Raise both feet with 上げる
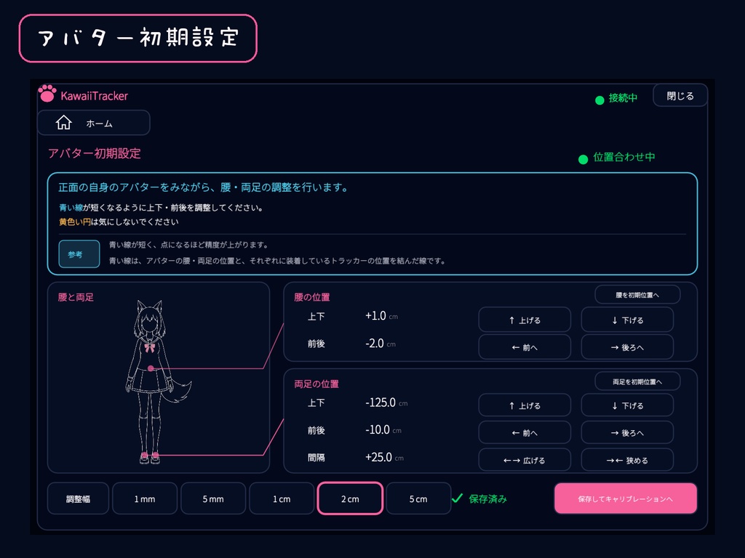This screenshot has width=745, height=558. click(525, 405)
